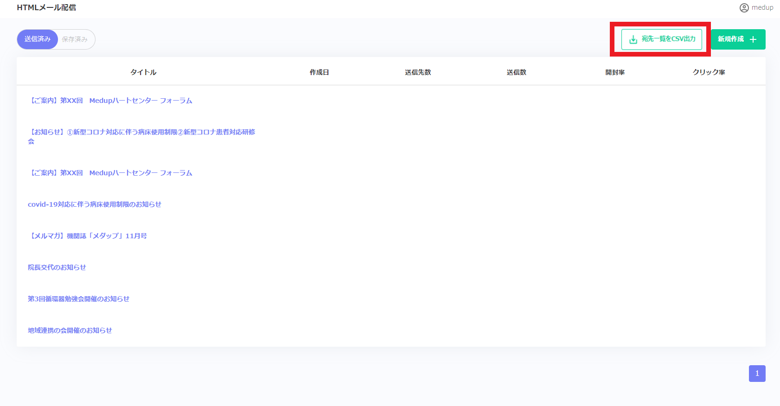The image size is (780, 406).
Task: Click the plus icon in 新規作成 button
Action: (753, 39)
